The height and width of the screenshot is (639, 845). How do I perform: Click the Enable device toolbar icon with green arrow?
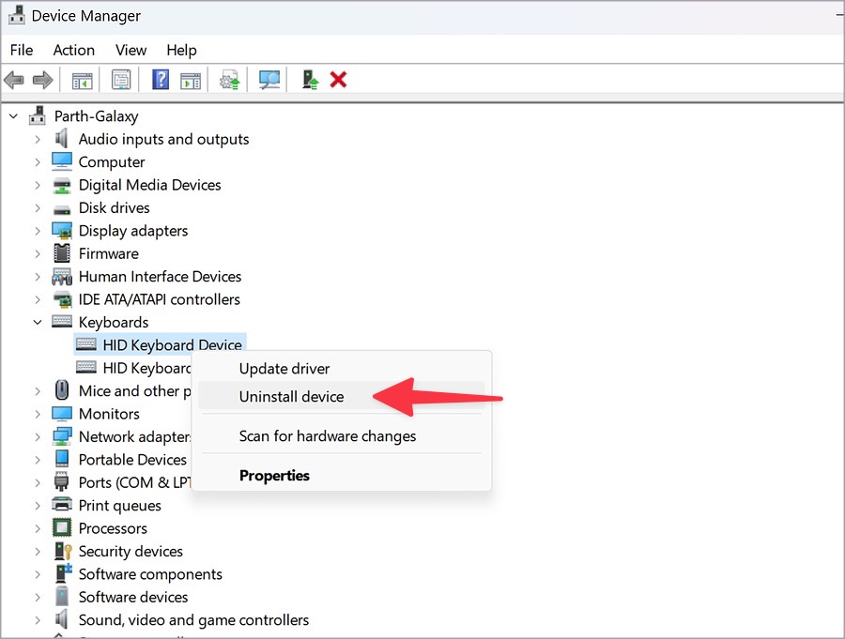pyautogui.click(x=310, y=80)
